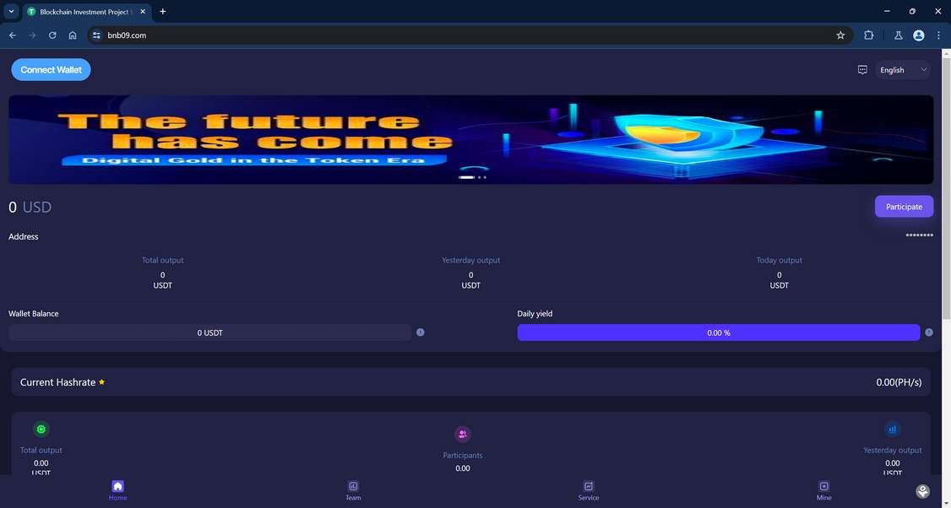Open the chat support icon near English
Screen dimensions: 951x508
click(862, 69)
